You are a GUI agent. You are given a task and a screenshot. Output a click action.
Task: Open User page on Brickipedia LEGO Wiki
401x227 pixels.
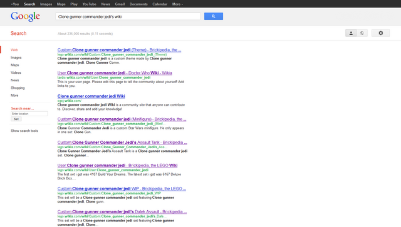click(117, 166)
